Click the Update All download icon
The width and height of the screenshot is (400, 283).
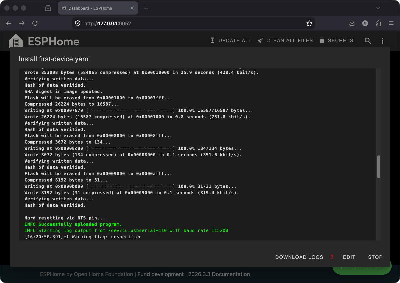(x=213, y=40)
